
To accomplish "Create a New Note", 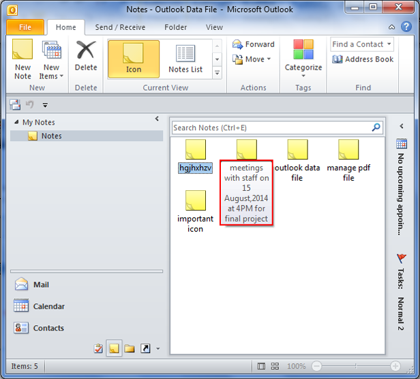I will point(22,59).
